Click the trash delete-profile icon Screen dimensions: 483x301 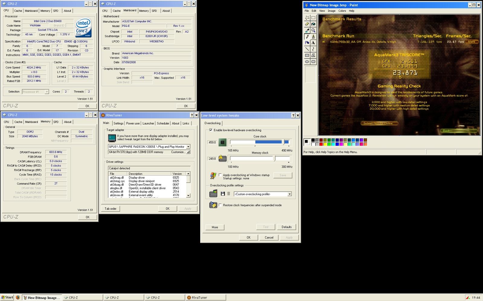point(229,194)
